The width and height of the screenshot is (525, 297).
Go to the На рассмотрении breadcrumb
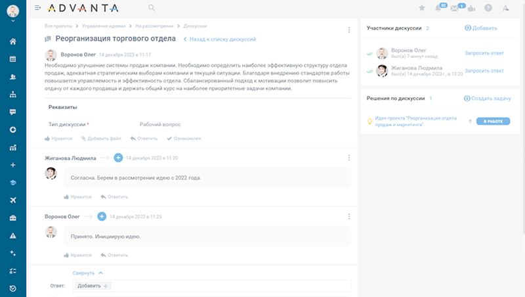(x=154, y=26)
